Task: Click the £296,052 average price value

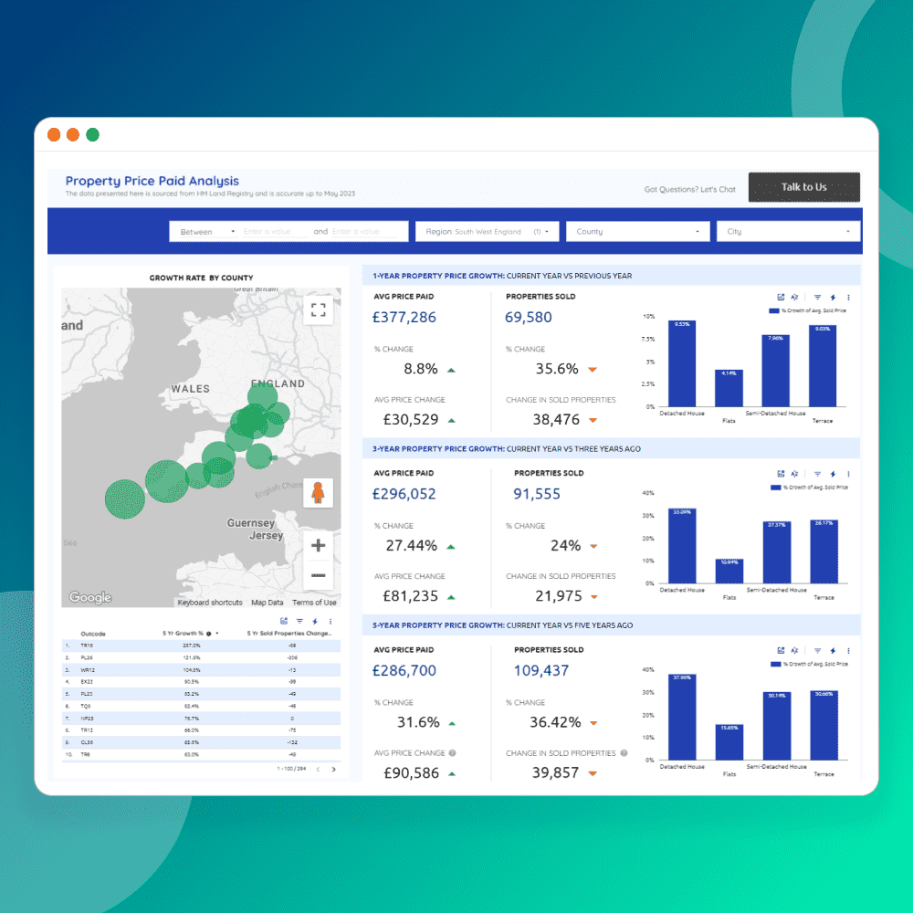Action: tap(404, 494)
